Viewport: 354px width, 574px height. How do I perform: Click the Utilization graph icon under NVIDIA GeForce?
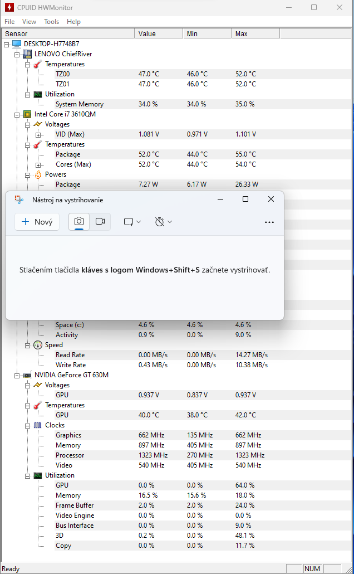[38, 475]
